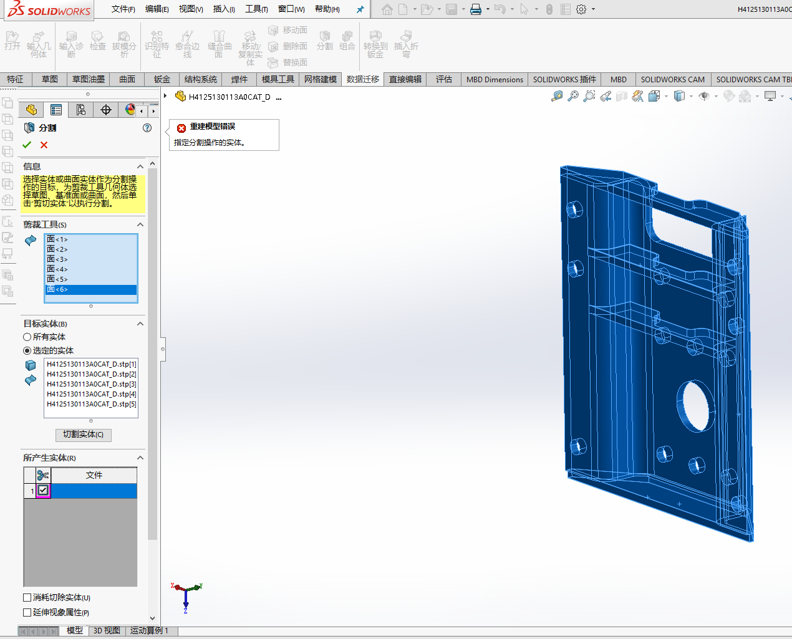
Task: Open the 插入 menu
Action: pyautogui.click(x=224, y=9)
